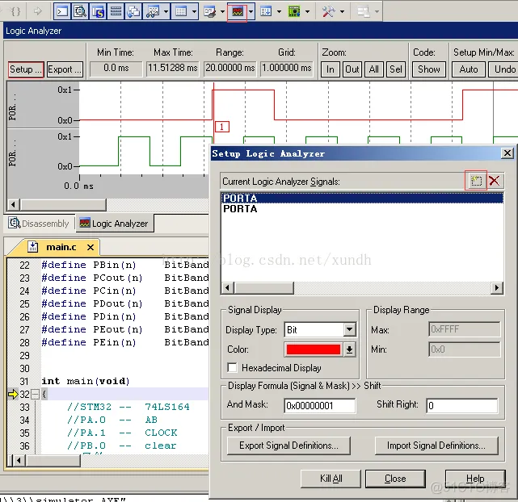Expand Watch windows dropdown arrow
This screenshot has height=502, width=518.
coord(166,11)
